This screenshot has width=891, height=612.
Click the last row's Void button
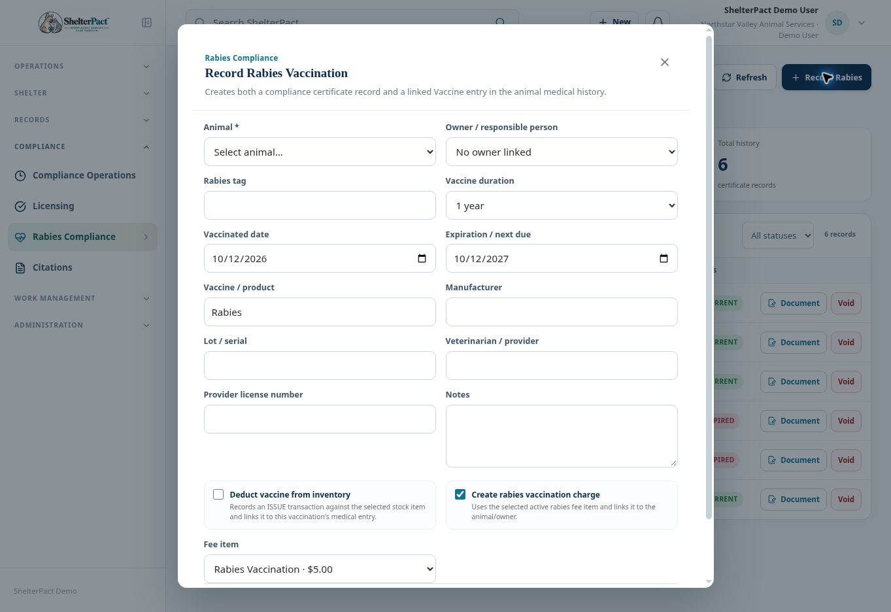tap(846, 500)
